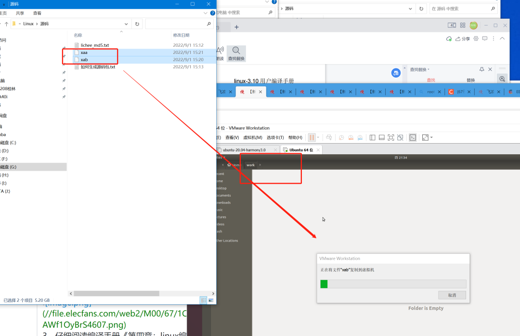Click the stretch guest display icon
520x336 pixels.
[x=425, y=137]
